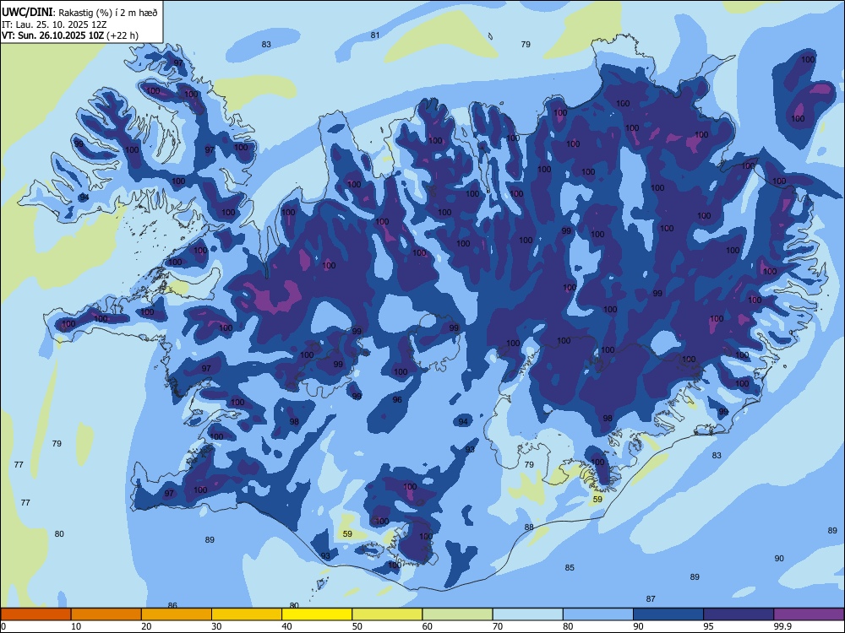Click the light green 60–70 legend swatch
This screenshot has height=633, width=845.
pos(457,614)
